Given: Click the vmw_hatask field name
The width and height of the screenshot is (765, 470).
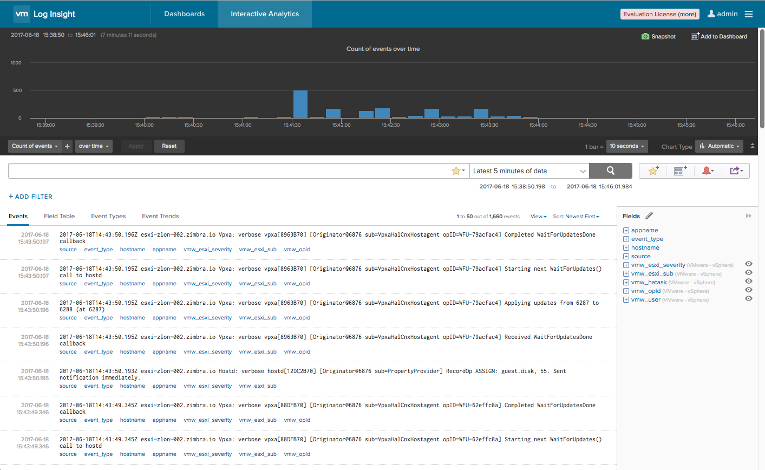Looking at the screenshot, I should click(649, 282).
